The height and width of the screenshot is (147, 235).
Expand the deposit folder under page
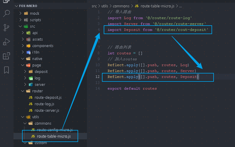(41, 72)
